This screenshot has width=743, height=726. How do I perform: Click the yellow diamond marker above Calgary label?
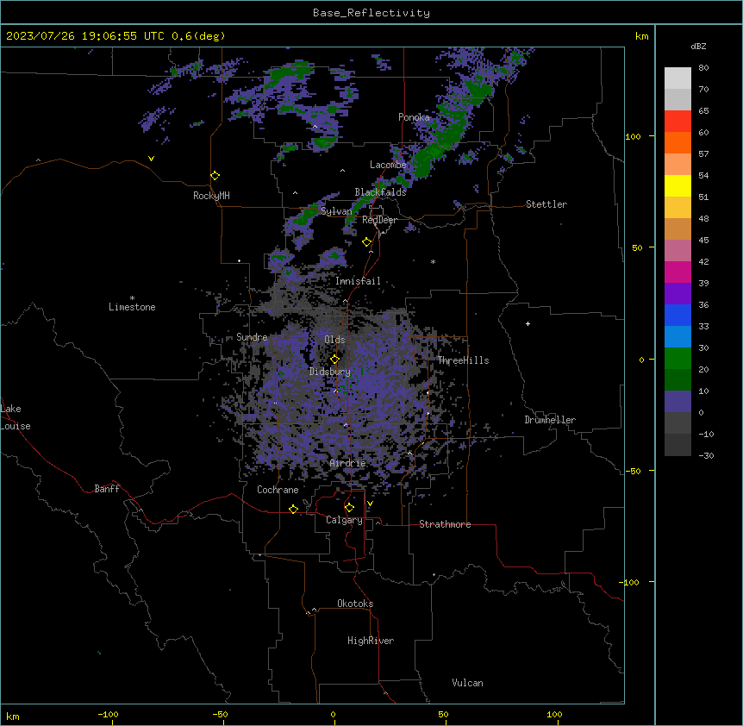click(349, 508)
